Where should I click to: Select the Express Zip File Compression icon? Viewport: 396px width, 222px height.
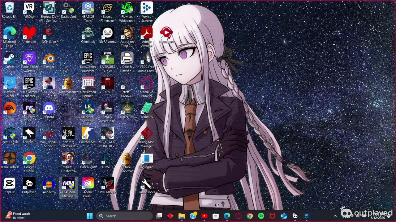coord(49,12)
